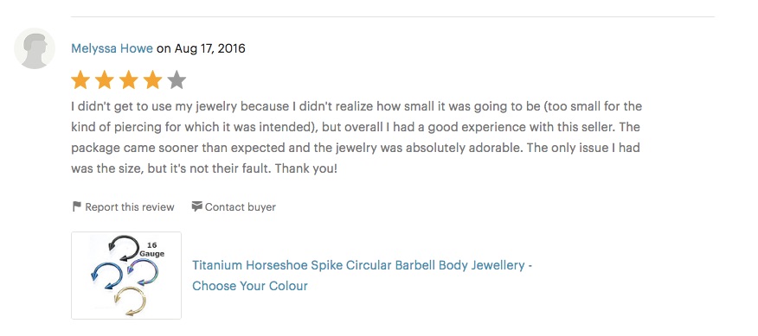The width and height of the screenshot is (758, 336).
Task: Click the 16 Gauge label in the thumbnail
Action: (x=153, y=250)
